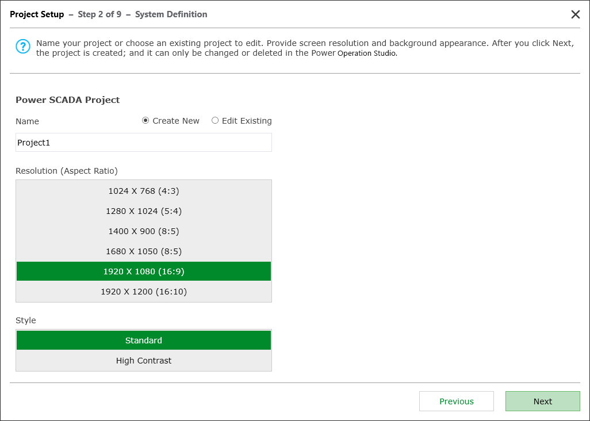Click the blue help question mark icon
This screenshot has height=421, width=590.
[x=23, y=47]
